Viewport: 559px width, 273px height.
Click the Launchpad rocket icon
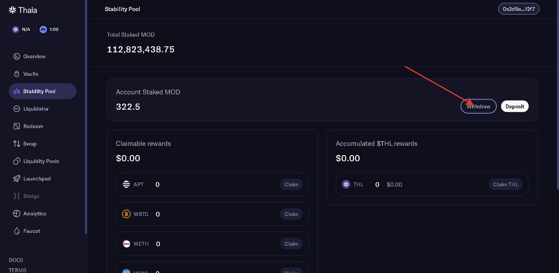(17, 178)
